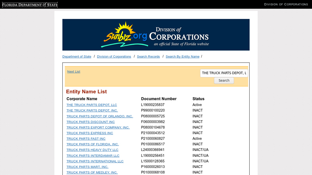Open TRUCK PARTS MART, INC. entry

tap(87, 167)
